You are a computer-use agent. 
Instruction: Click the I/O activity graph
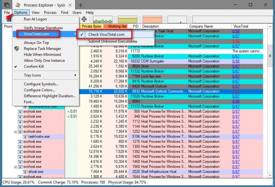177,20
